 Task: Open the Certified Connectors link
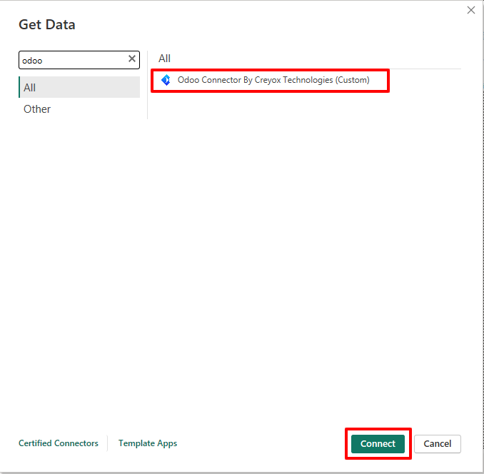59,443
